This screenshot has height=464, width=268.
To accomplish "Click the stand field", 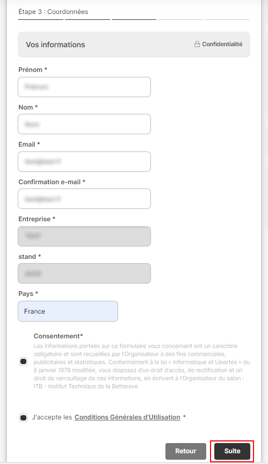I will pyautogui.click(x=84, y=273).
